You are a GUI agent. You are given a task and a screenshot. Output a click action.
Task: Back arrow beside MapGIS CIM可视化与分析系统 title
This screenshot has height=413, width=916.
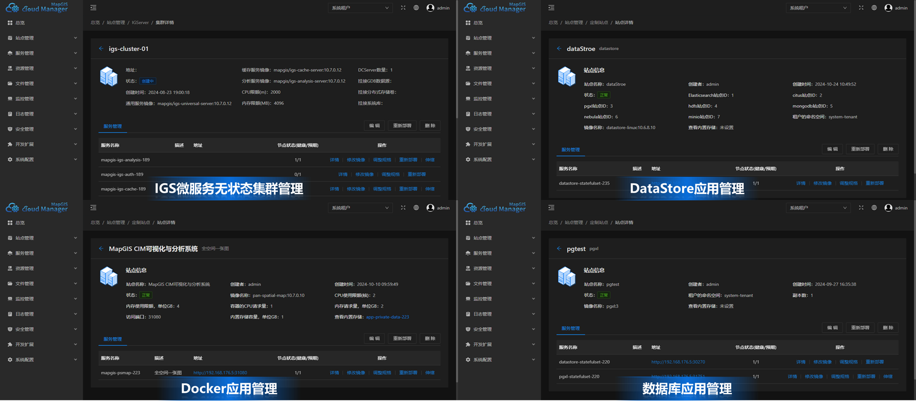coord(101,248)
